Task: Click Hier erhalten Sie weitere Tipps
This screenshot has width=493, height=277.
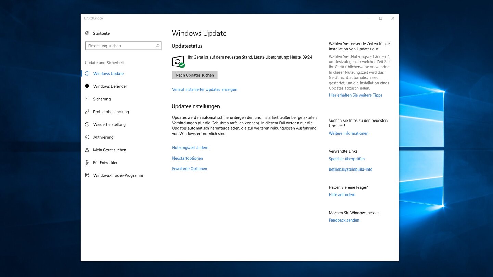Action: point(355,95)
